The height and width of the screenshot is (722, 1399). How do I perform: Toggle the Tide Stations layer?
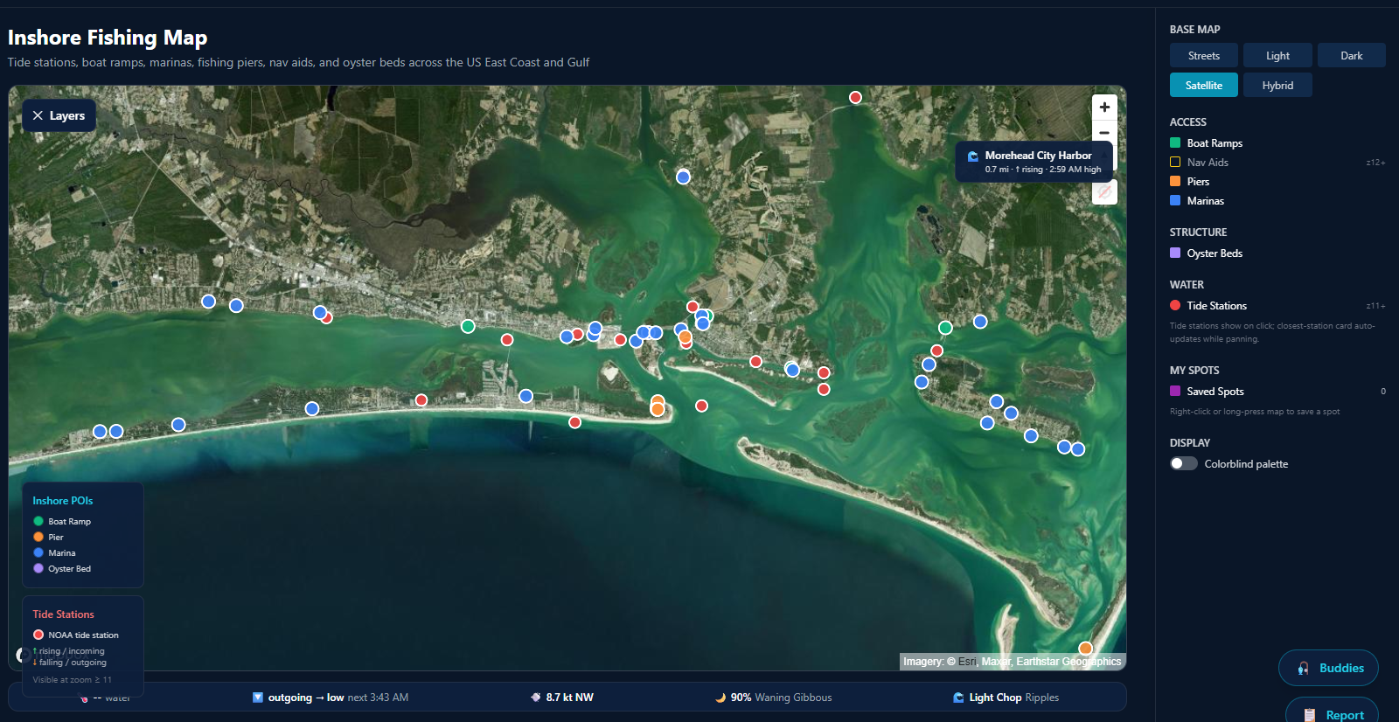click(x=1175, y=305)
